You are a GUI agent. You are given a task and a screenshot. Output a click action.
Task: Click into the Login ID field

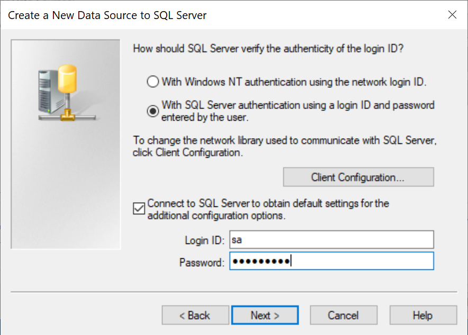tap(331, 240)
